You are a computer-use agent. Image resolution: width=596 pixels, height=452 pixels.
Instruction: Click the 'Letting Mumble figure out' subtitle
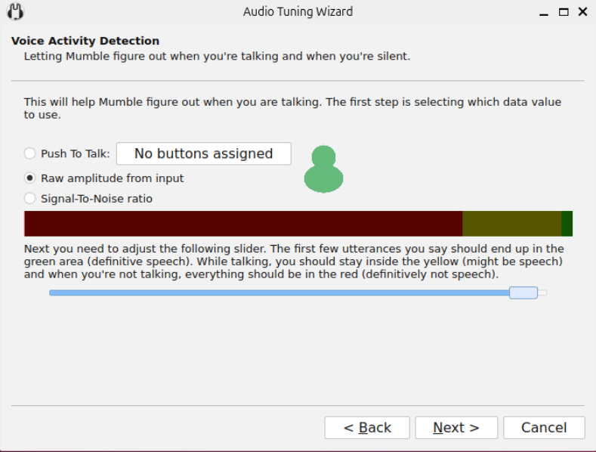click(217, 56)
